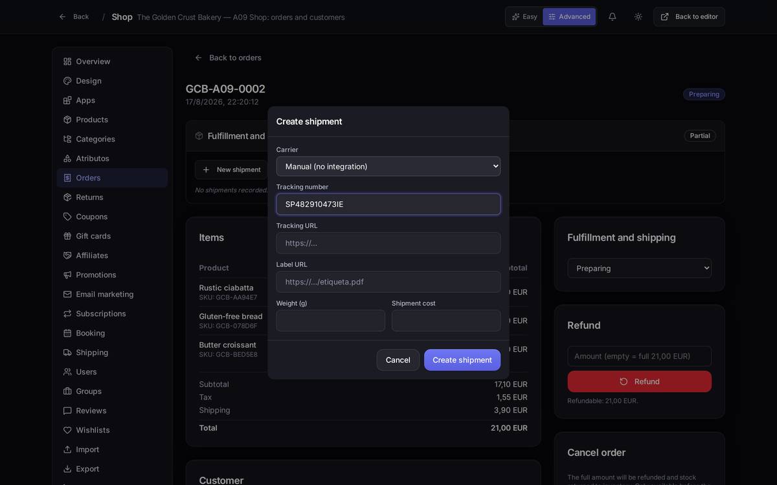Viewport: 777px width, 485px height.
Task: Open Wishlists in the sidebar
Action: click(x=112, y=430)
